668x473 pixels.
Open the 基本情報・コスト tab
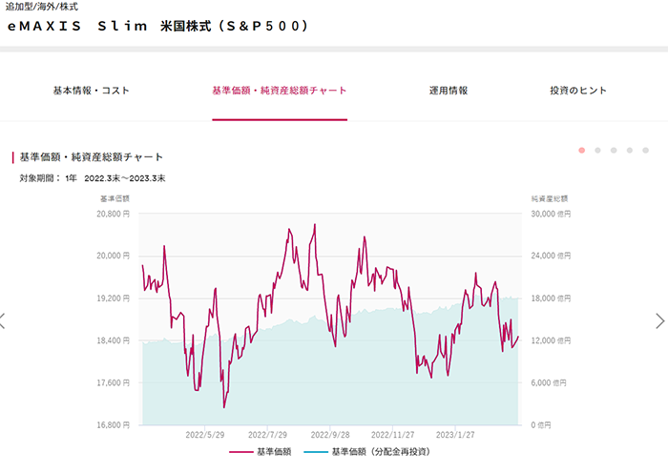point(92,91)
